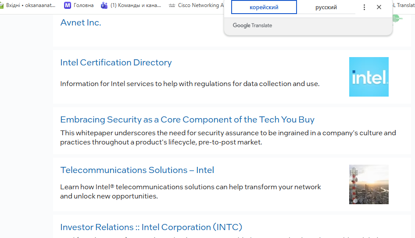Select the корейский language tab
This screenshot has height=238, width=415.
coord(264,7)
